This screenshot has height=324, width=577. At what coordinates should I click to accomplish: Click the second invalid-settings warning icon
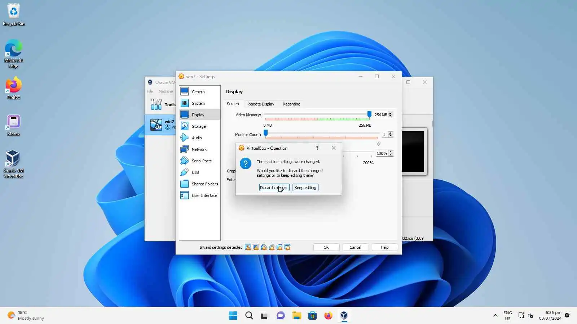coord(256,247)
